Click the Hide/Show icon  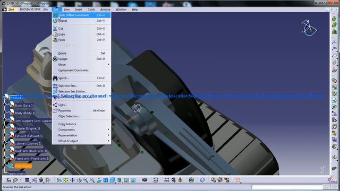[x=126, y=180]
